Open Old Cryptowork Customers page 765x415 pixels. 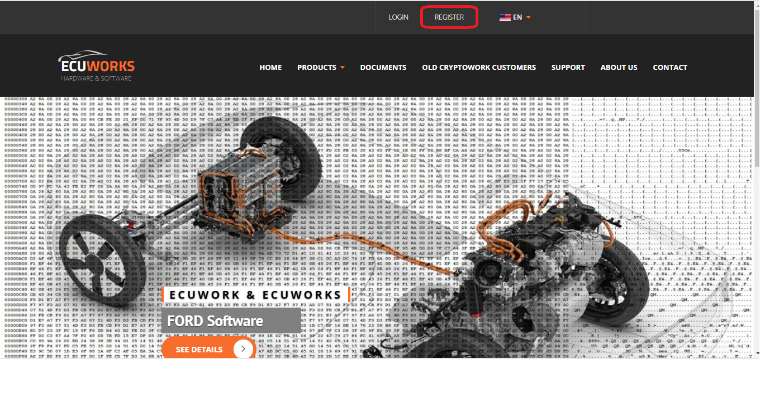479,67
